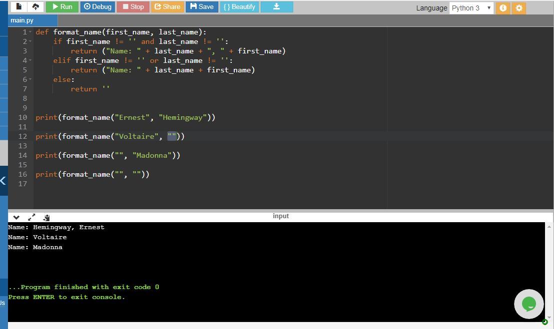Beautify the source code
Image resolution: width=554 pixels, height=329 pixels.
click(239, 6)
